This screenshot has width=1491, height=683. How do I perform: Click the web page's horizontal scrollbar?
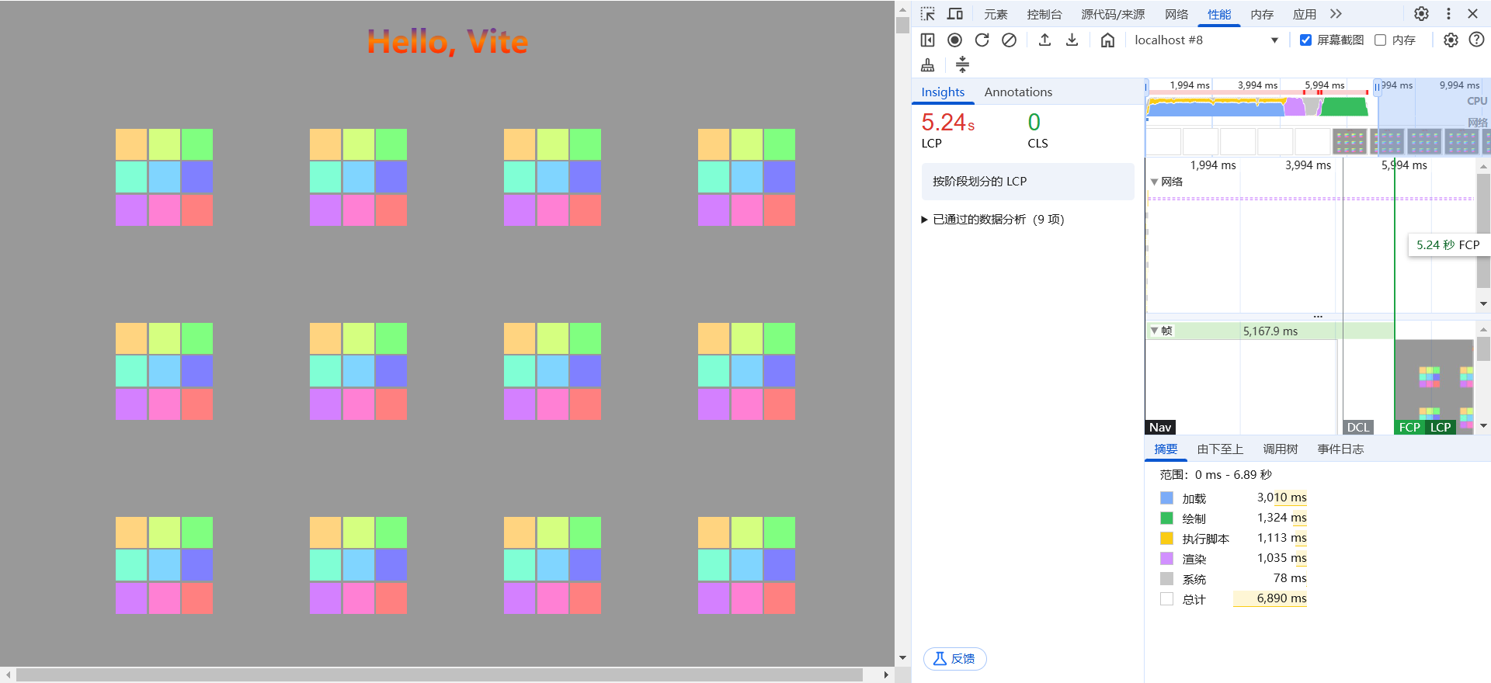(439, 675)
